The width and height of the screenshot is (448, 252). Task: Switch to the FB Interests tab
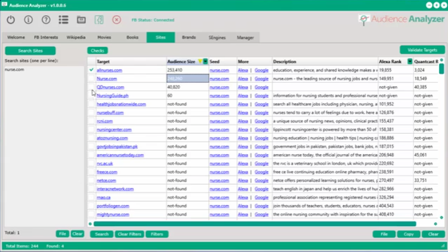pyautogui.click(x=46, y=37)
